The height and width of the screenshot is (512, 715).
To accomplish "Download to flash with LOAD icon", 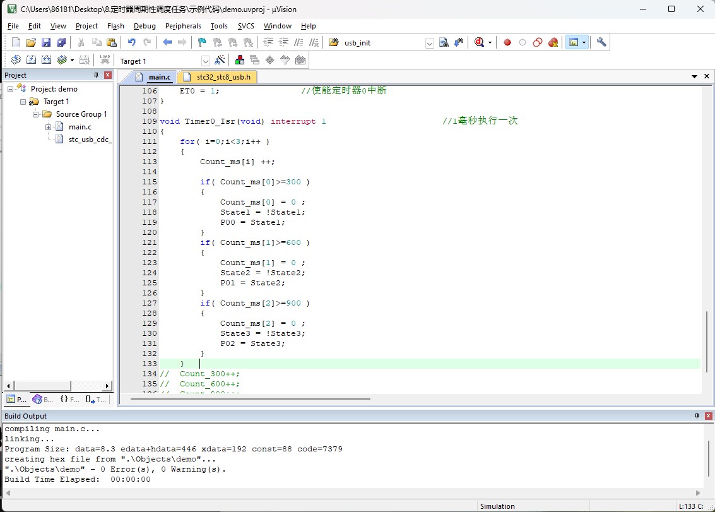I will [105, 60].
